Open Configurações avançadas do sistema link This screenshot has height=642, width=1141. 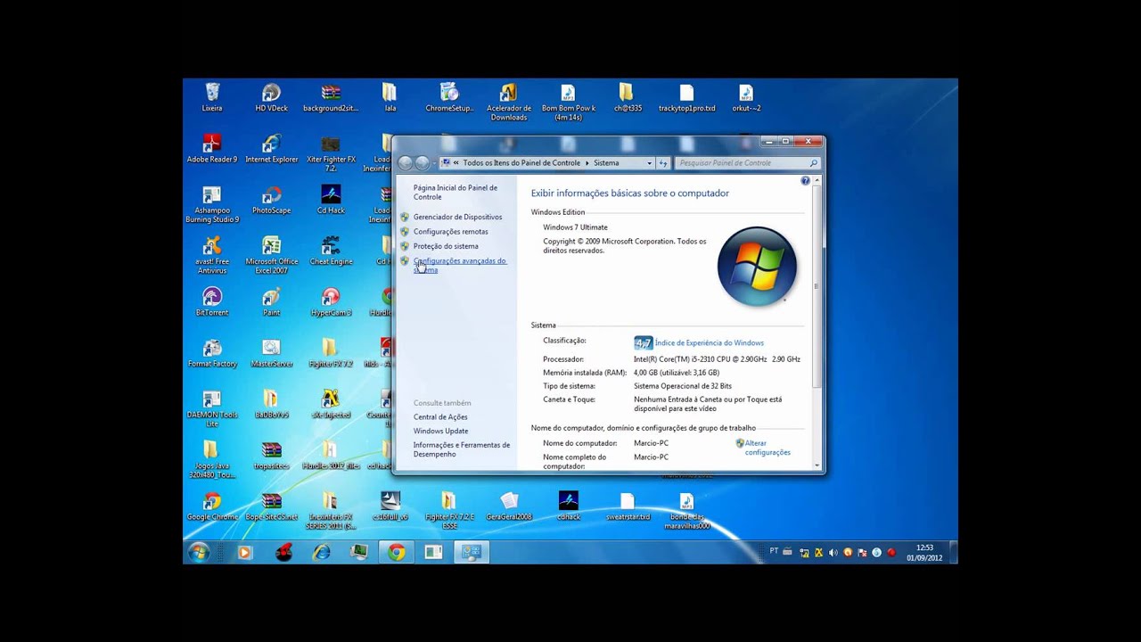click(459, 265)
